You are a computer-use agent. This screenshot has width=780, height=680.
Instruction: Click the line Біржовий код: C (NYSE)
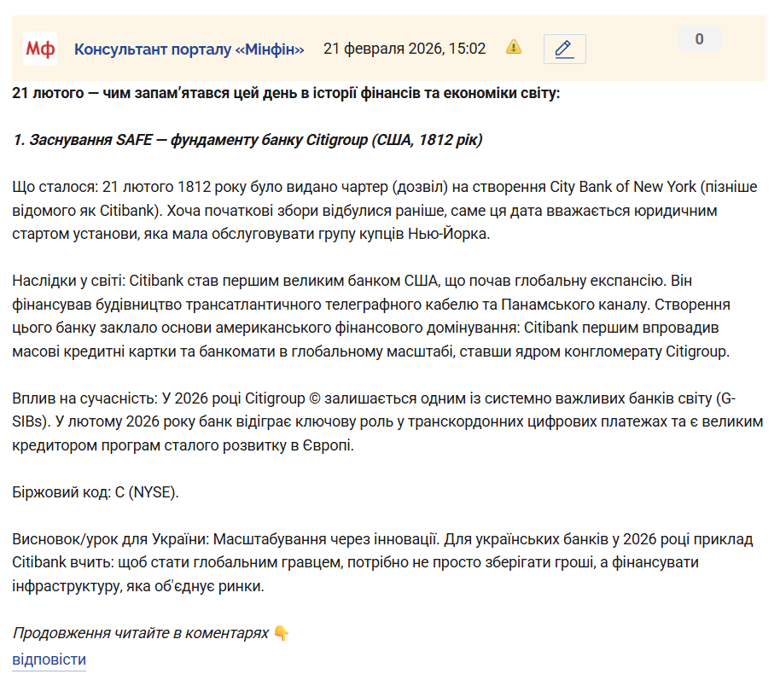click(x=96, y=492)
